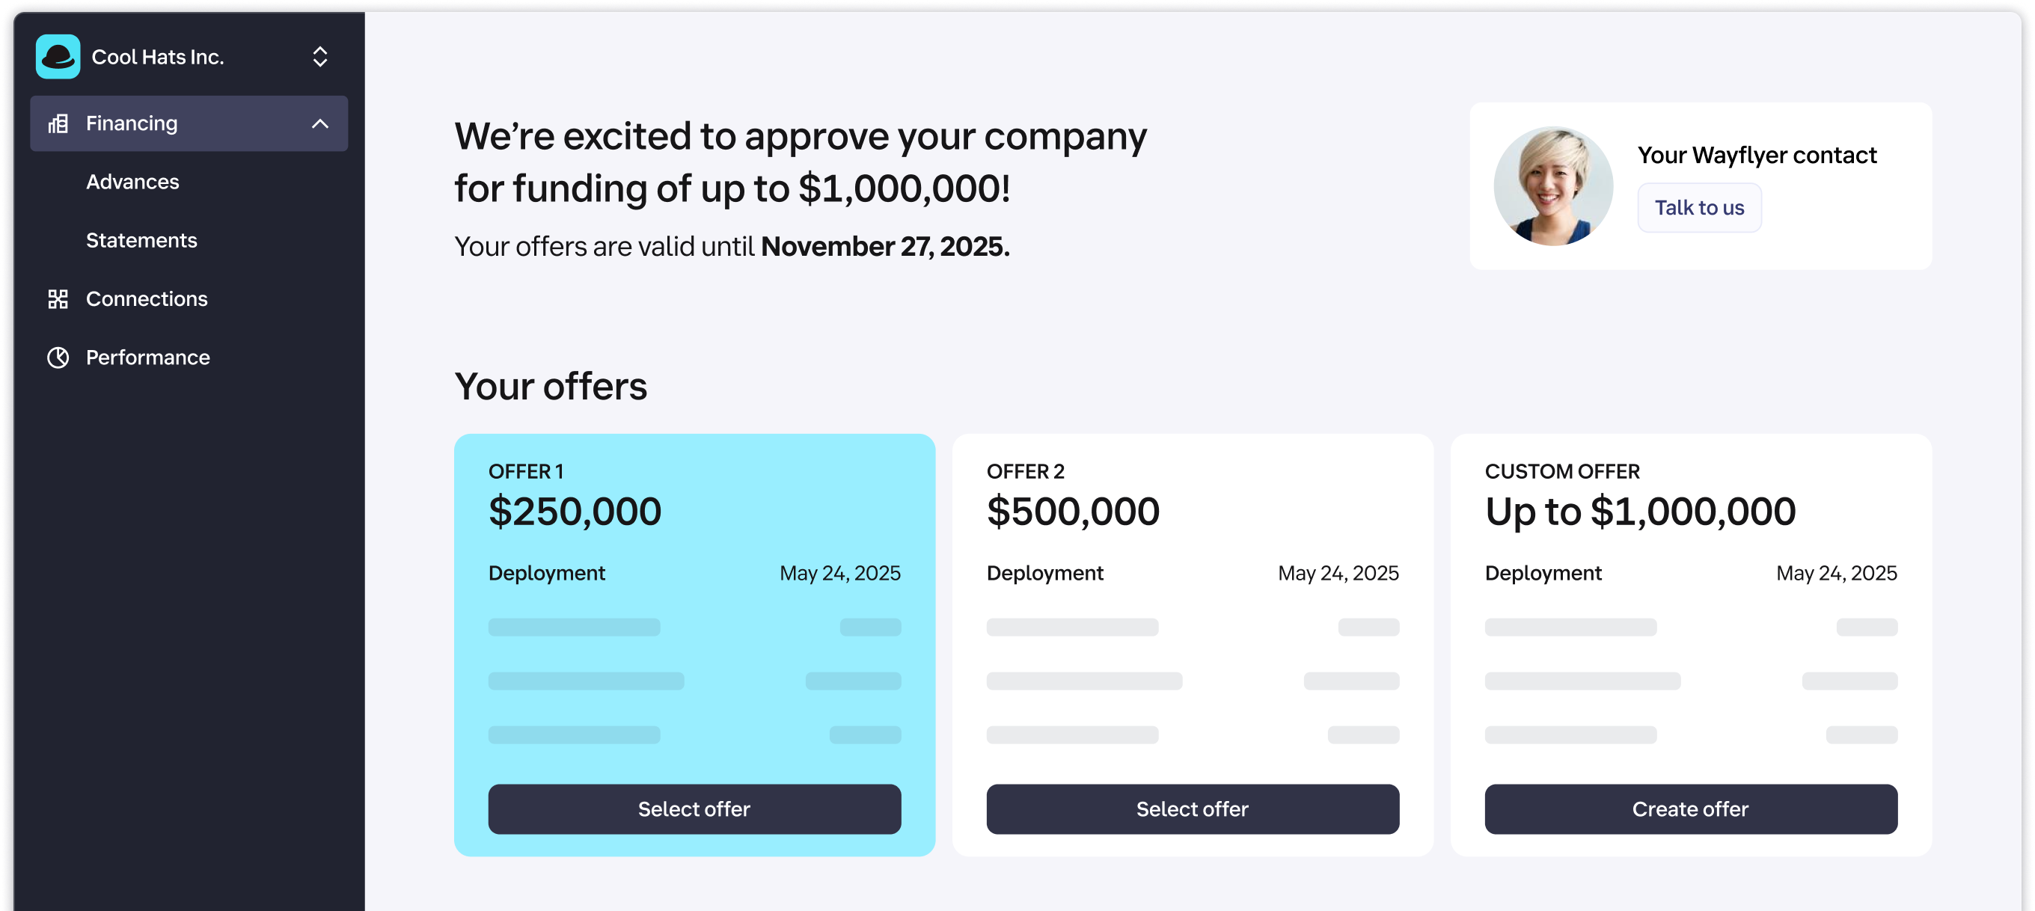The height and width of the screenshot is (911, 2035).
Task: Switch to the Statements page
Action: 141,240
